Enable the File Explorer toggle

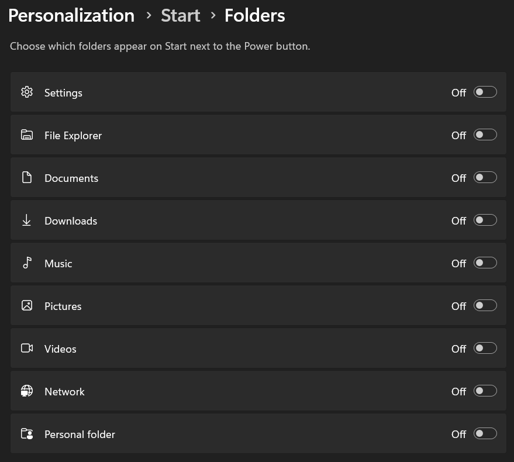pos(485,135)
